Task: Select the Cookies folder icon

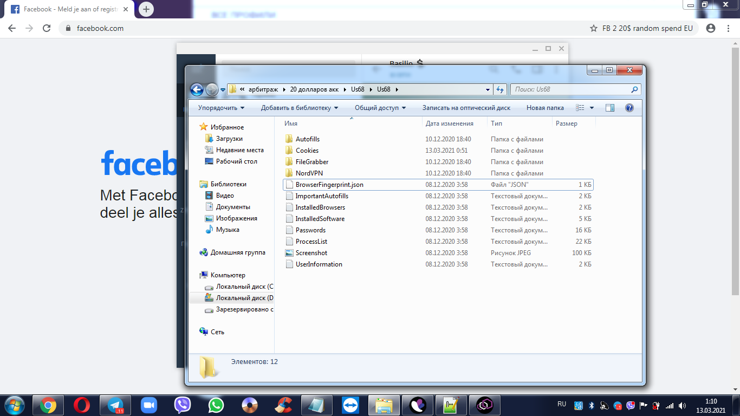Action: 289,151
